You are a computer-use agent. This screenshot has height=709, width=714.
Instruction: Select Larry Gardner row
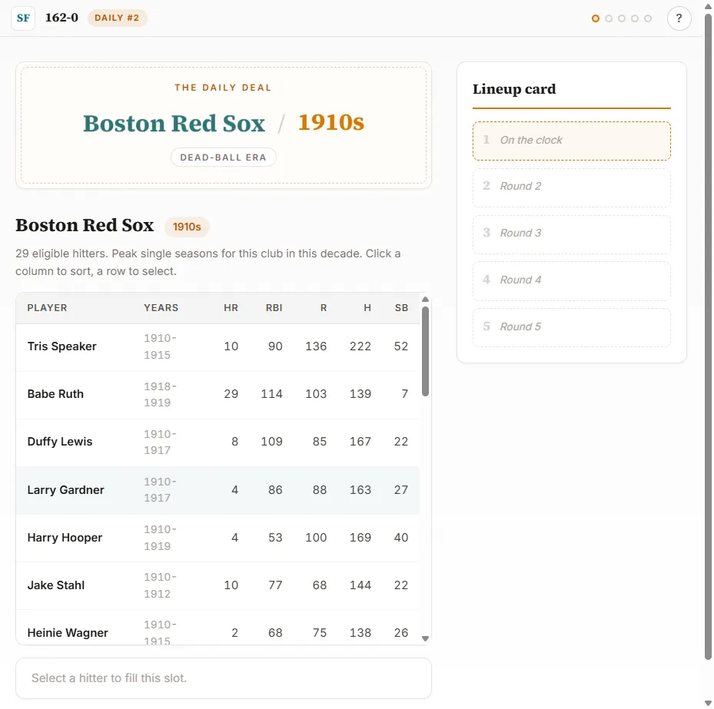(218, 490)
